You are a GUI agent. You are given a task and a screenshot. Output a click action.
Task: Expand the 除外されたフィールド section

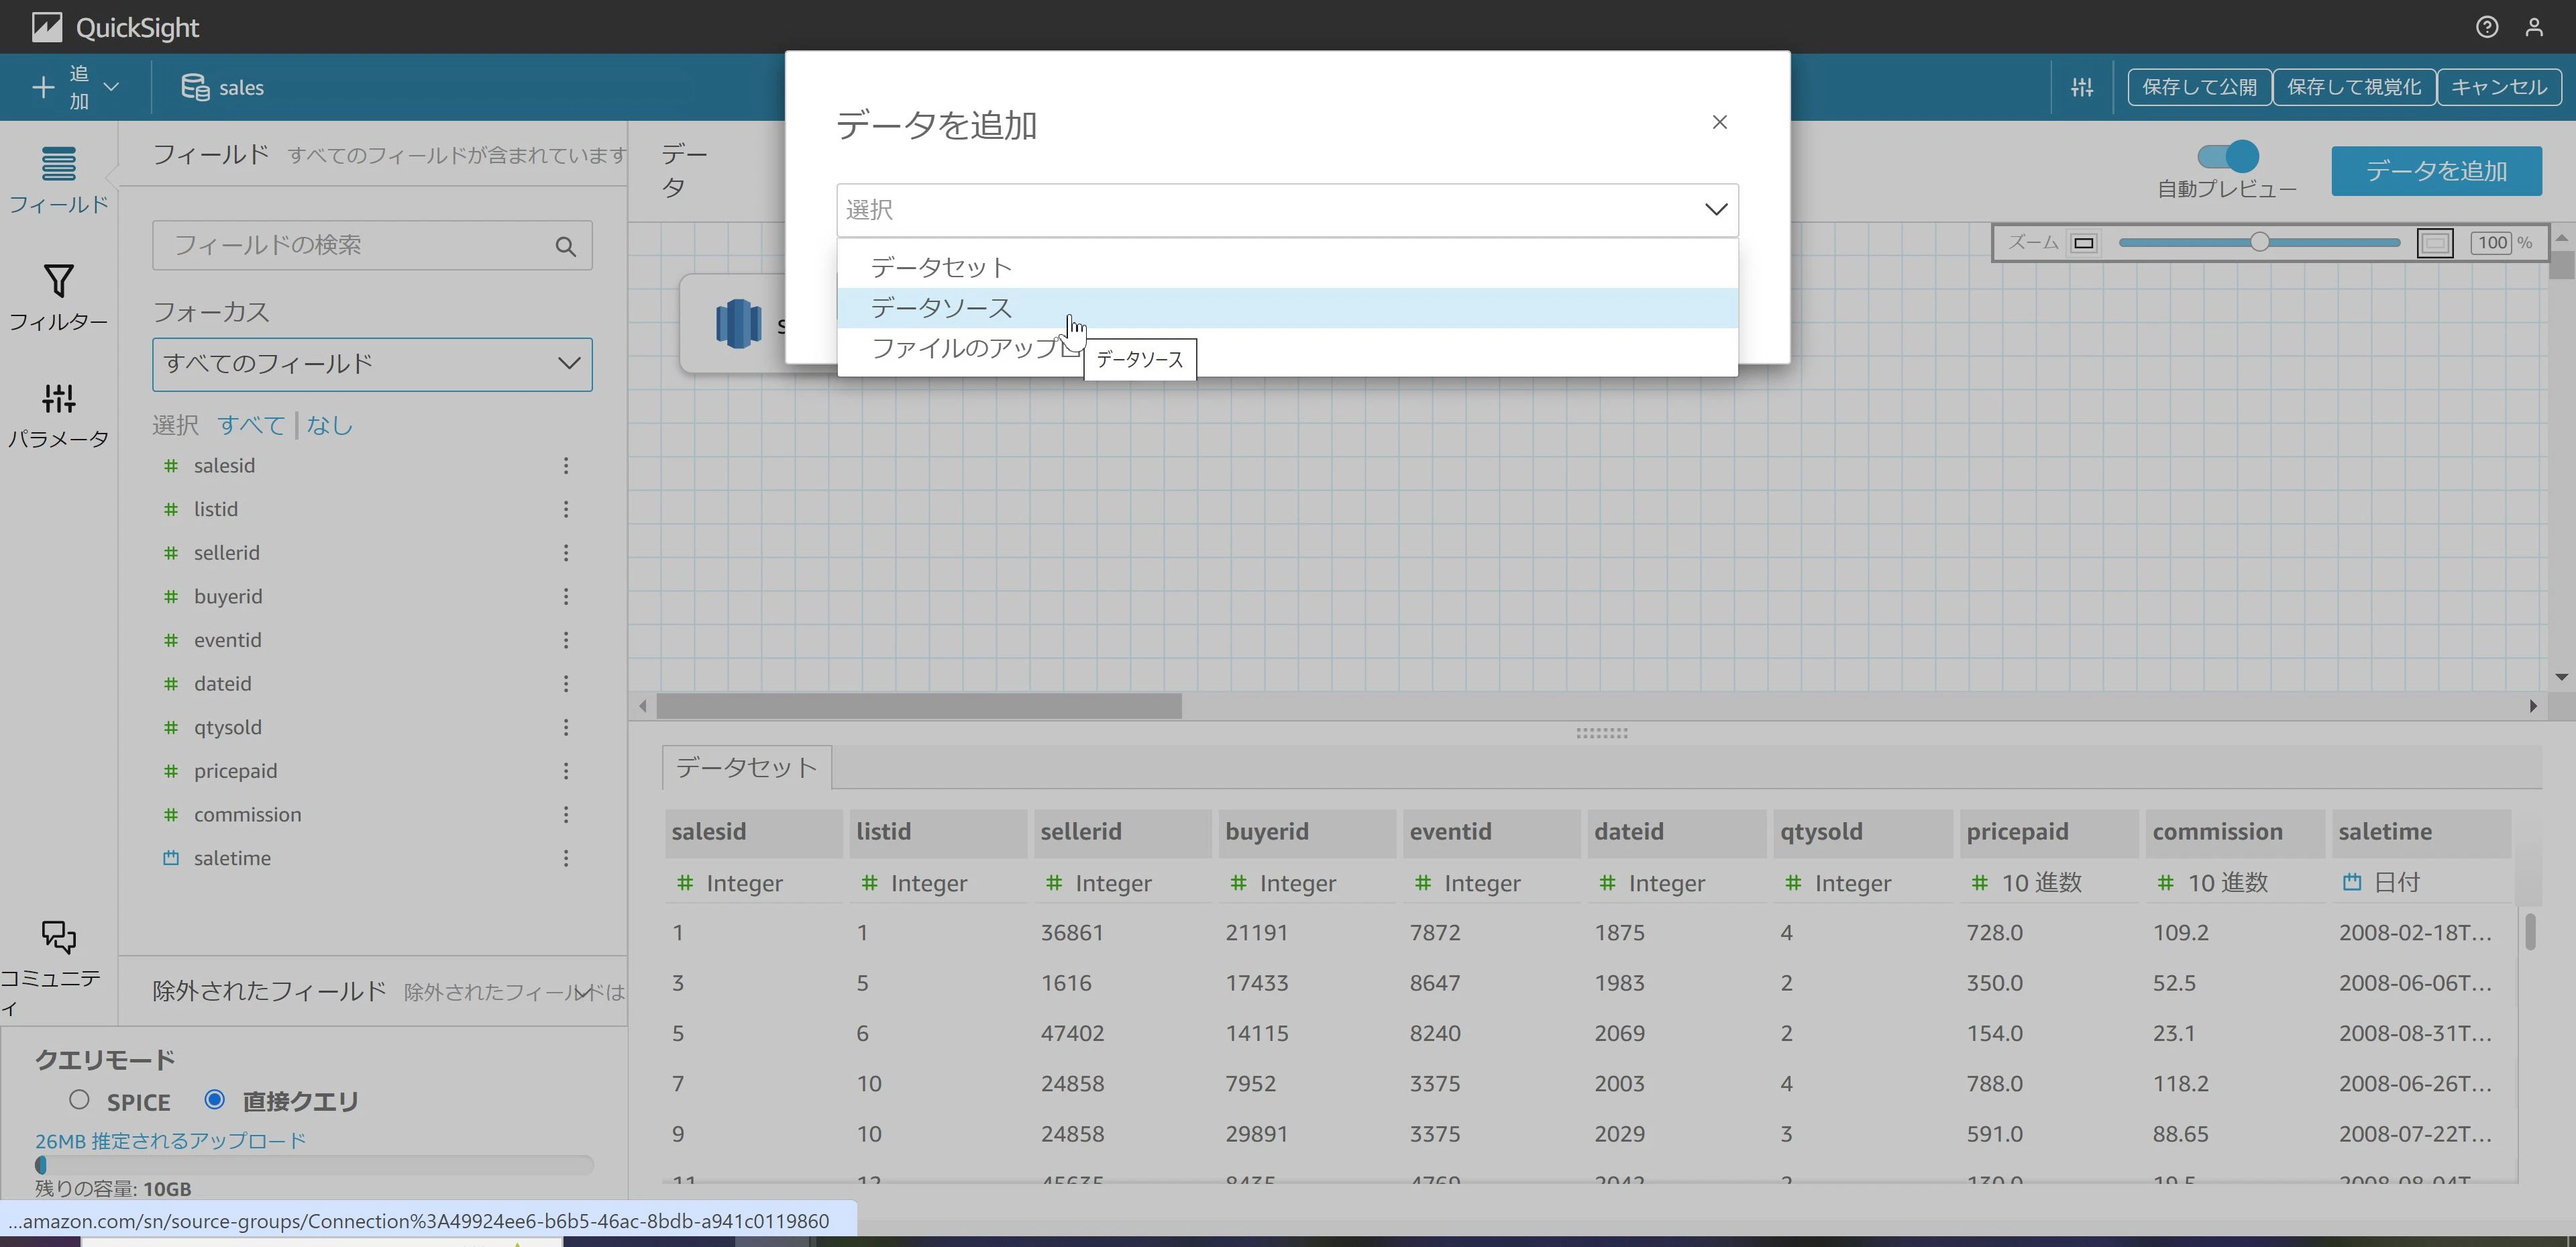584,992
